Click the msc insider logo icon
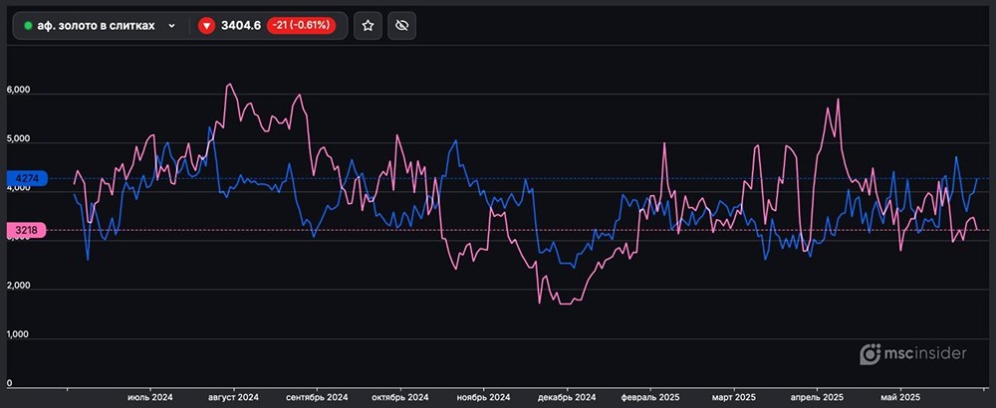Screen dimensions: 996x408 click(x=871, y=353)
